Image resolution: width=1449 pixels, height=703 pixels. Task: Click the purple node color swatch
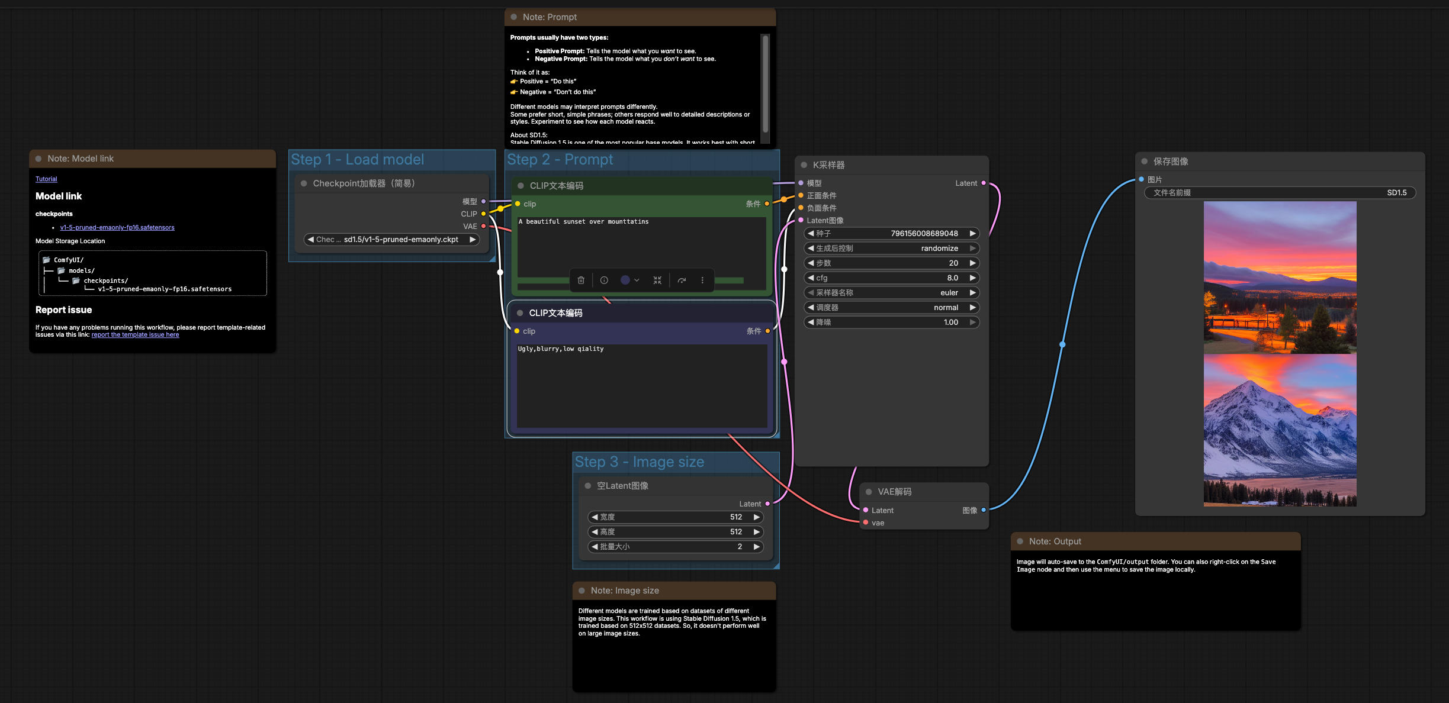(x=625, y=280)
